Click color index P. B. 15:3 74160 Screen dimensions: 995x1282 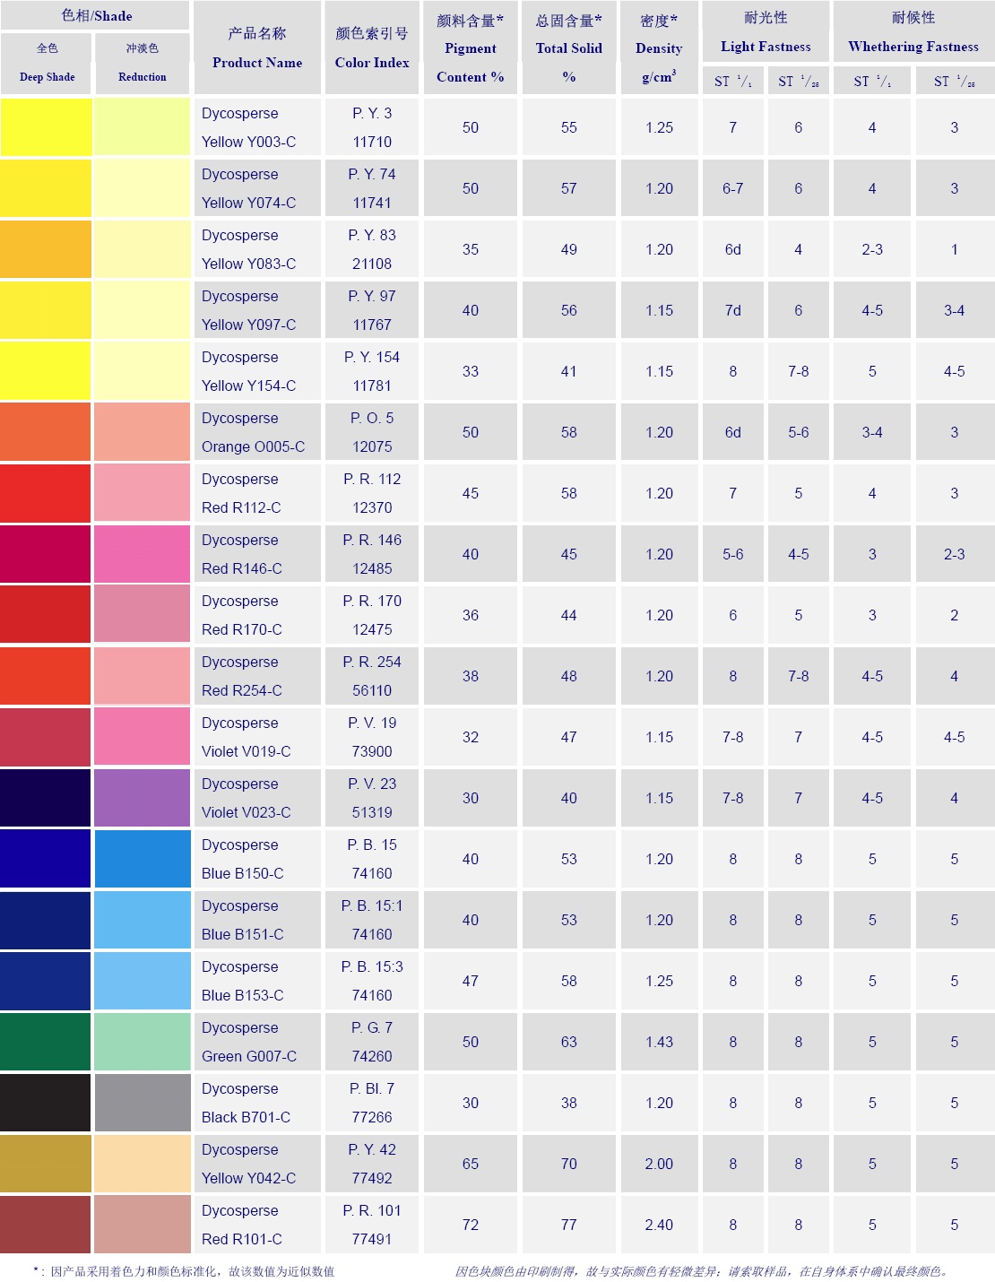point(372,981)
